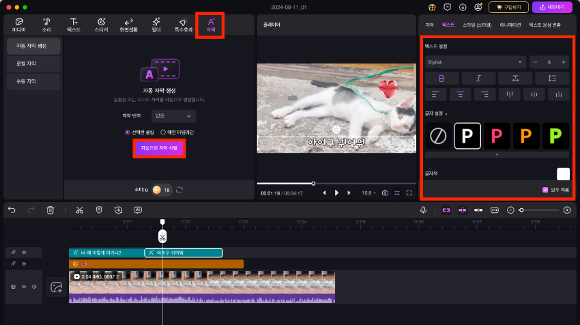The image size is (580, 325).
Task: Select the '선택한 클립' radio button
Action: click(x=127, y=132)
